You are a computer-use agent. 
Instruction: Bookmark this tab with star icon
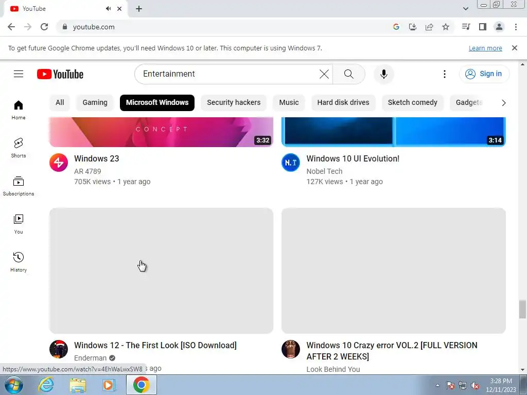(446, 27)
